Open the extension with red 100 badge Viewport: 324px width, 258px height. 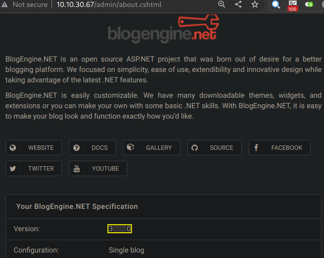click(x=292, y=5)
